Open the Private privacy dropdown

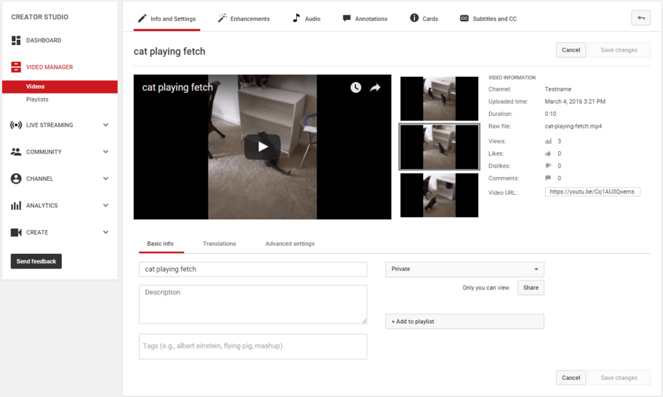pyautogui.click(x=464, y=270)
